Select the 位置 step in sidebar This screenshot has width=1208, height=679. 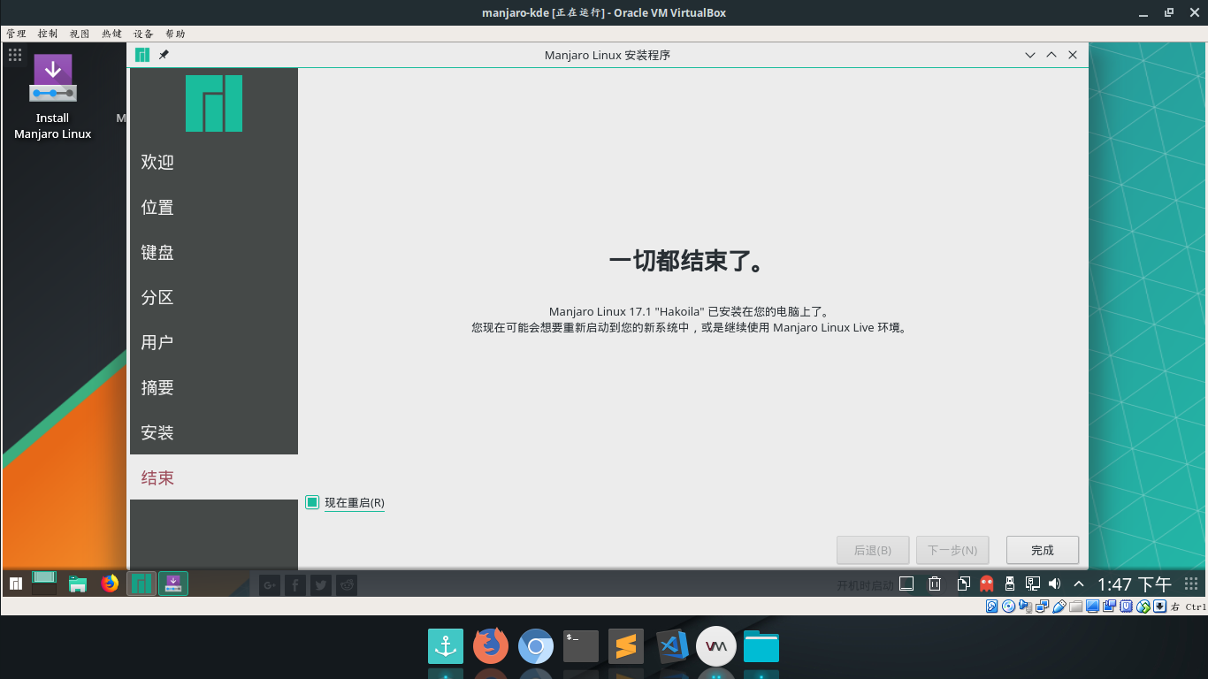click(214, 207)
